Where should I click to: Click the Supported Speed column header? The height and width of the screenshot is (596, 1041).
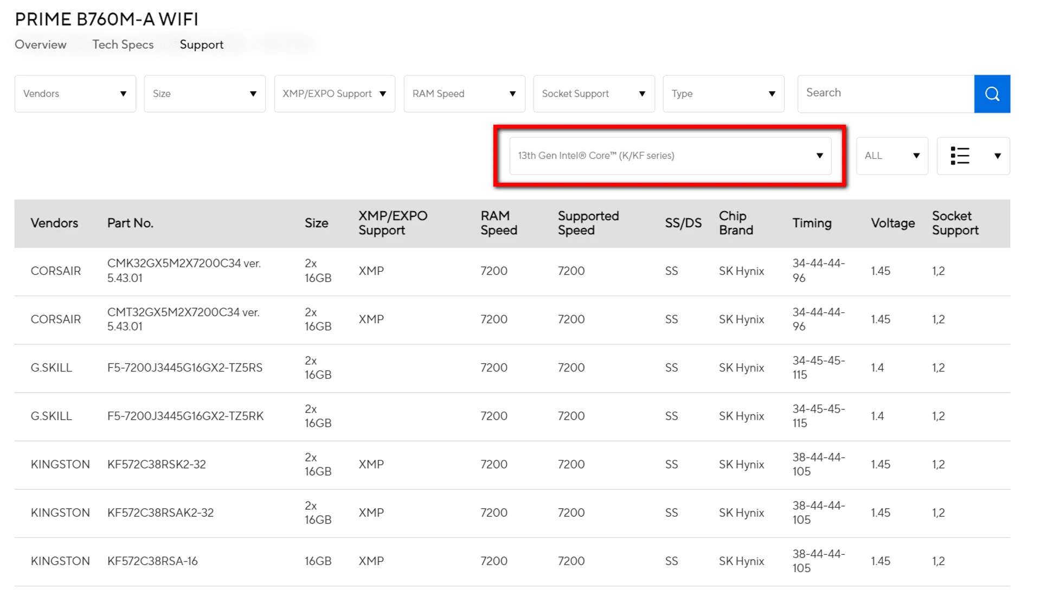pyautogui.click(x=588, y=223)
